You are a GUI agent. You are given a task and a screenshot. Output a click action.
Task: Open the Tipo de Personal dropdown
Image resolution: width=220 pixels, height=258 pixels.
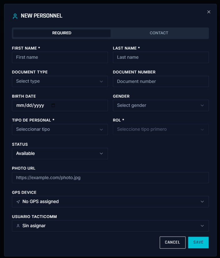(60, 130)
